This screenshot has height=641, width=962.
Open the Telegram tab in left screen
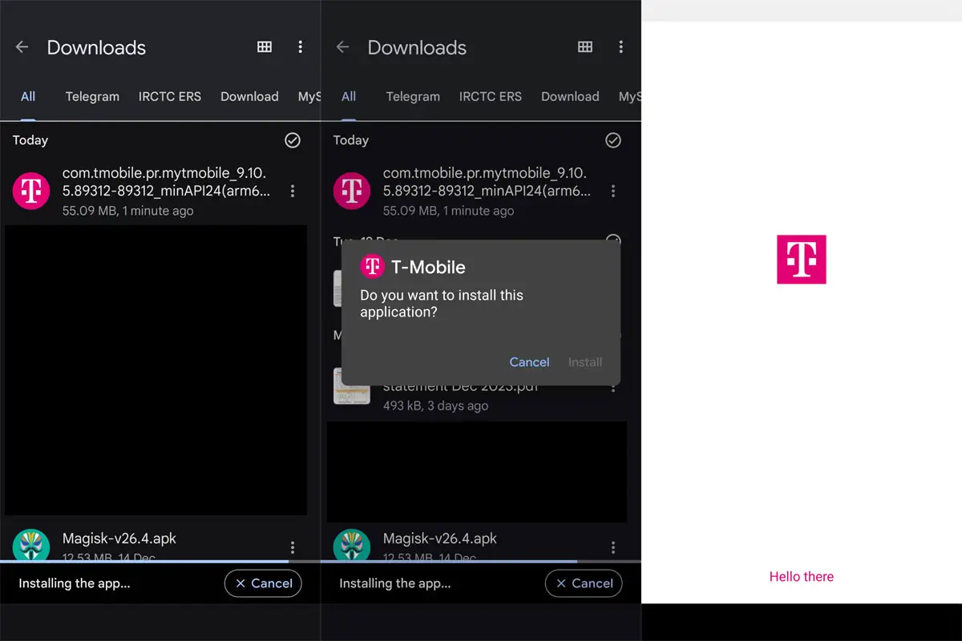(92, 97)
